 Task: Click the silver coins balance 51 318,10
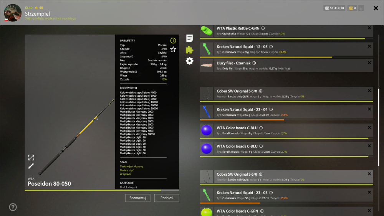coord(334,8)
